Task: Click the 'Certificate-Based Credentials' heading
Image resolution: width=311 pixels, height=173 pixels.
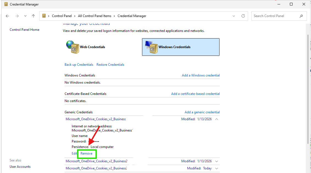Action: (85, 94)
